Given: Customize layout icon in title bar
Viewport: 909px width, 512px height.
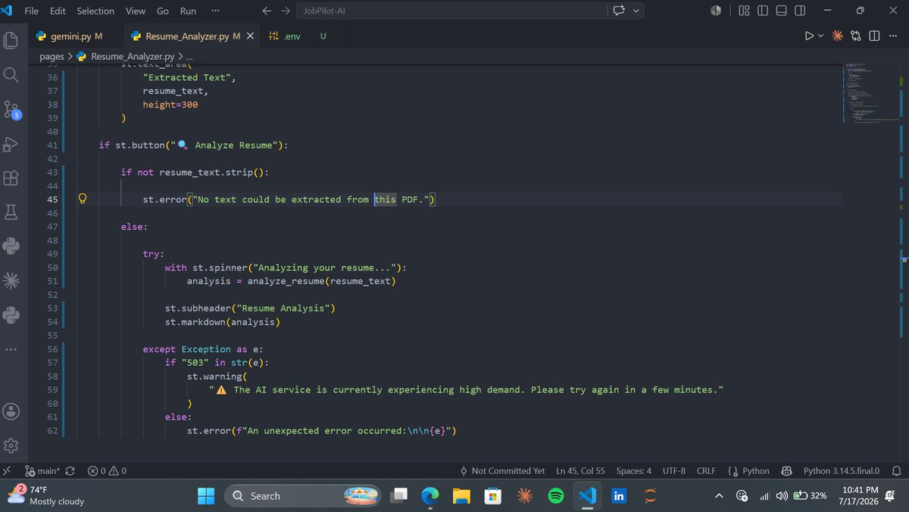Looking at the screenshot, I should click(x=744, y=11).
